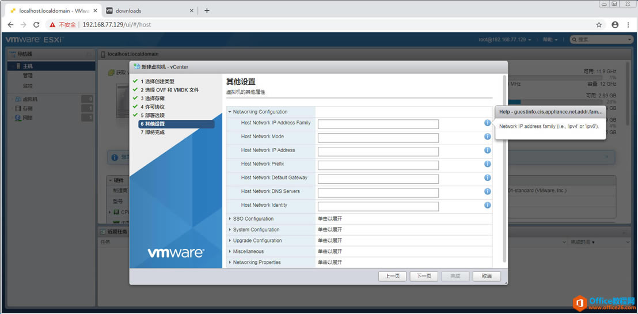Reload the page with refresh icon
Viewport: 638px width, 314px height.
point(36,24)
